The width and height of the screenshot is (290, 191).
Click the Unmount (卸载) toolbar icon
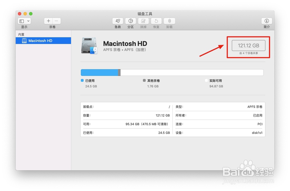169,21
